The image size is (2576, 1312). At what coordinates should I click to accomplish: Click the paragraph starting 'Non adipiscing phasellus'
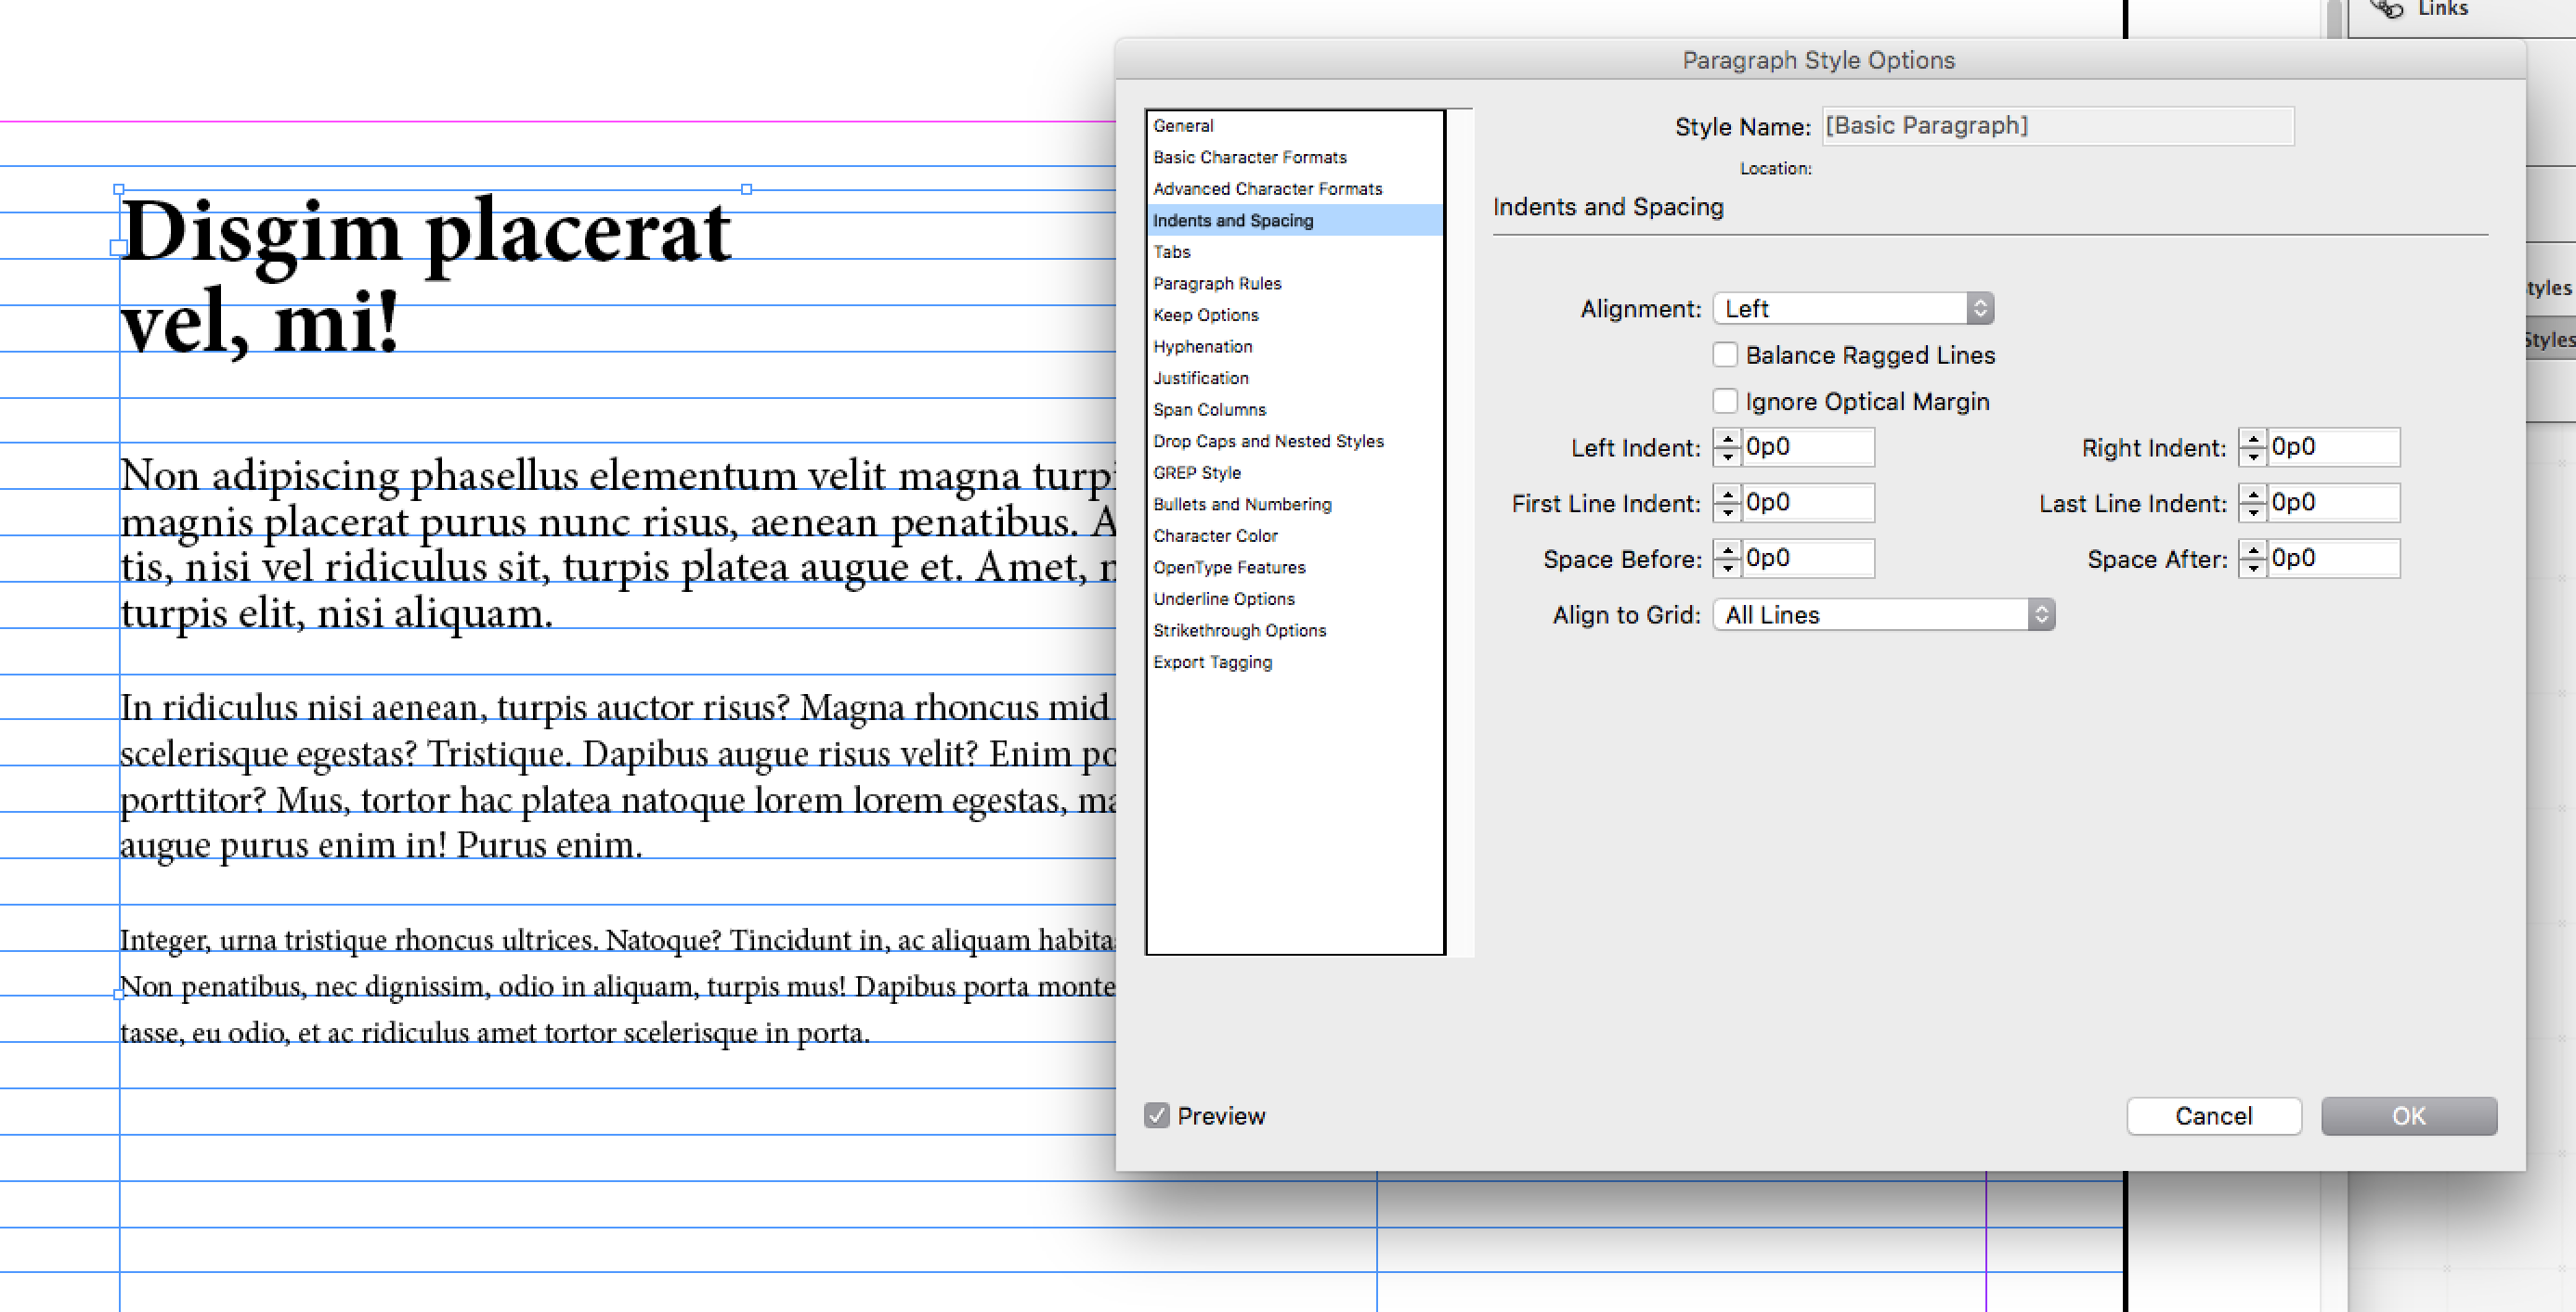tap(617, 544)
